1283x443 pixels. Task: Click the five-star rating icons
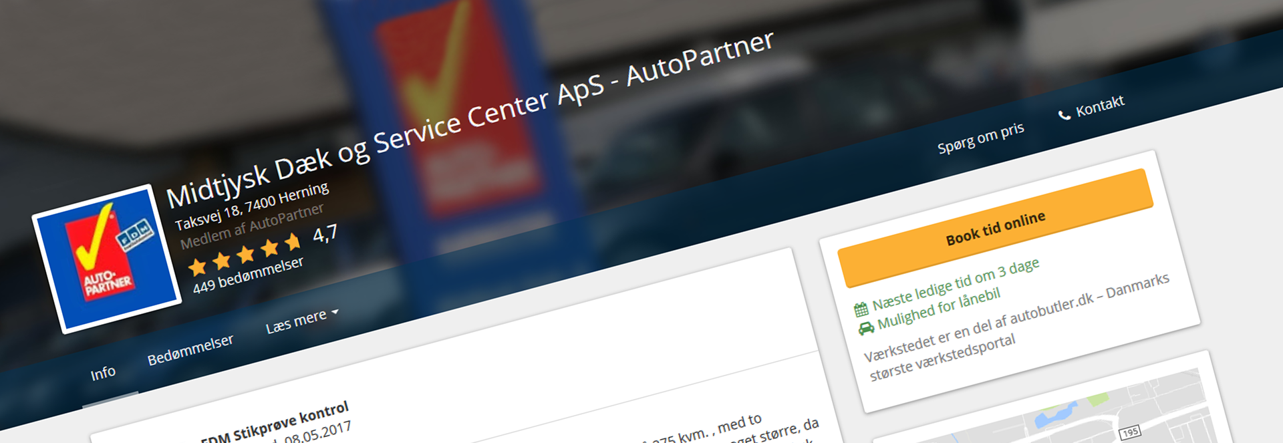click(x=245, y=255)
